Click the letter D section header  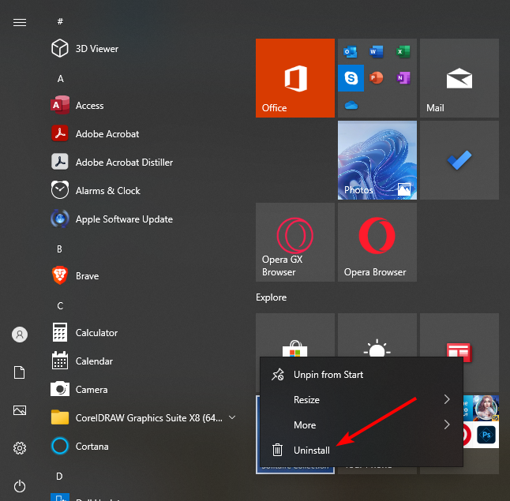click(x=59, y=477)
